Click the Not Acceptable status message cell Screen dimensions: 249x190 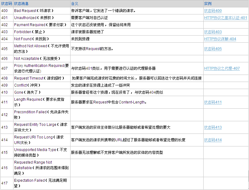(x=37, y=59)
